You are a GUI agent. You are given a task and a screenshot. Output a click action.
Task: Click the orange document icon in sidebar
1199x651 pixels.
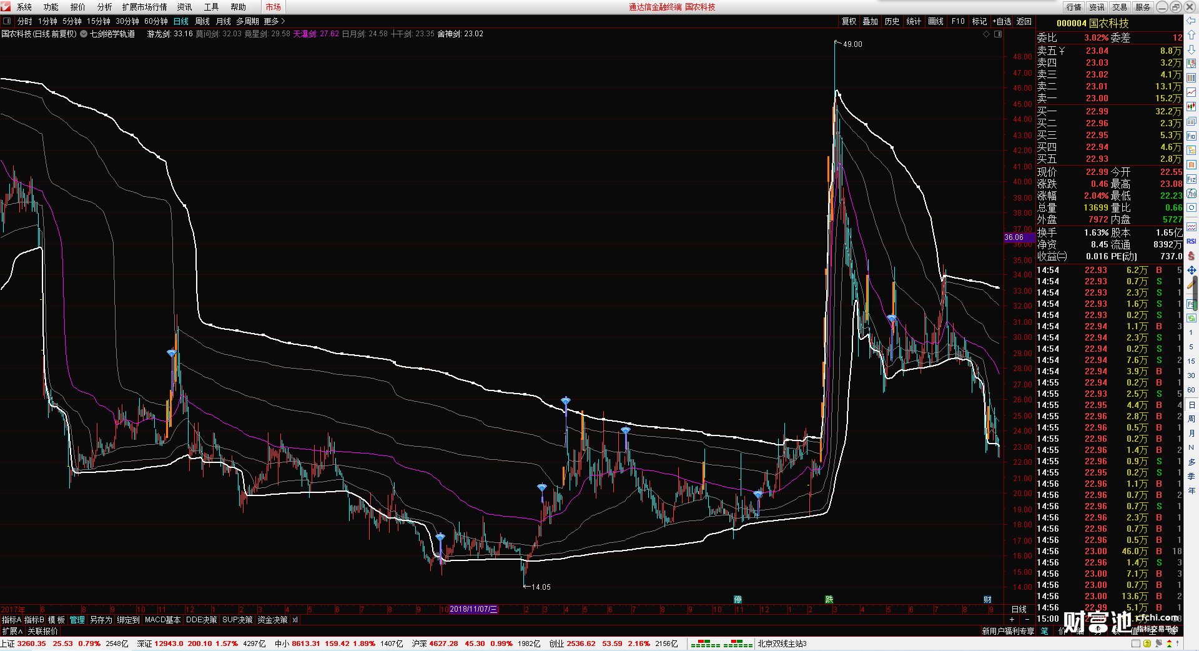(1192, 164)
